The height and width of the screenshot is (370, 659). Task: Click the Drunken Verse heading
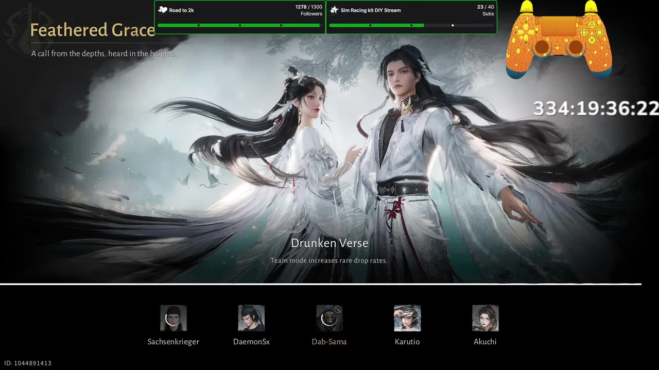pos(329,243)
